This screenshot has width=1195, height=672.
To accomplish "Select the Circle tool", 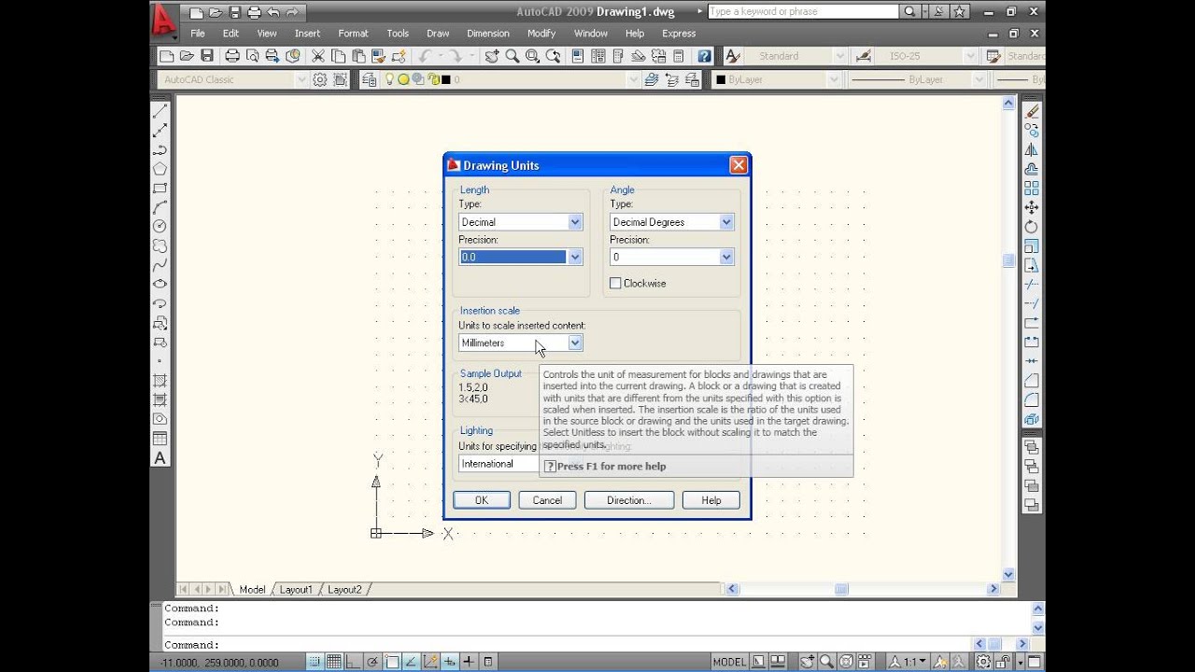I will (160, 226).
